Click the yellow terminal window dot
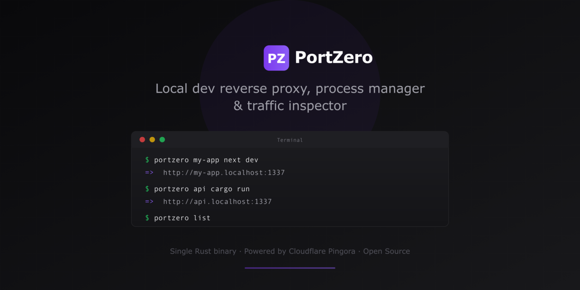Screen dimensions: 580x290 point(152,140)
